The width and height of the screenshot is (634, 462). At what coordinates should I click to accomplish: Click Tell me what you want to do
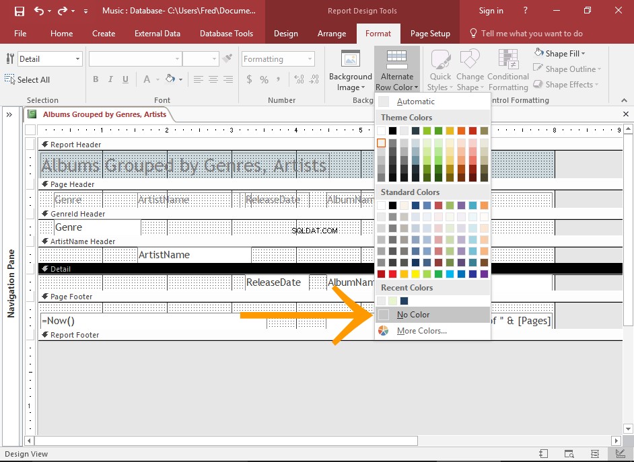coord(526,34)
